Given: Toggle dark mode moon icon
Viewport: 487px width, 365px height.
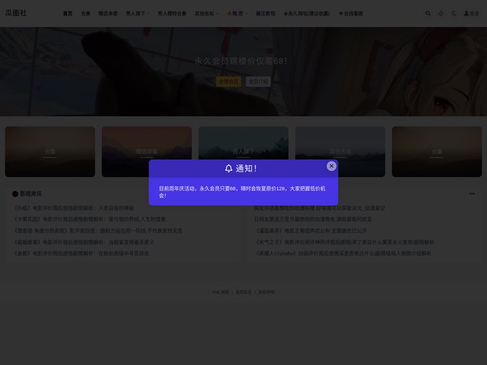Looking at the screenshot, I should 454,14.
